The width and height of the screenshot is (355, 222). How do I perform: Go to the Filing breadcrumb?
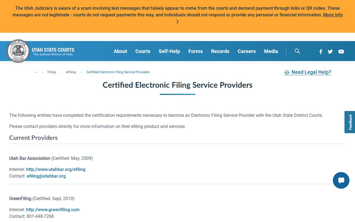pos(52,72)
